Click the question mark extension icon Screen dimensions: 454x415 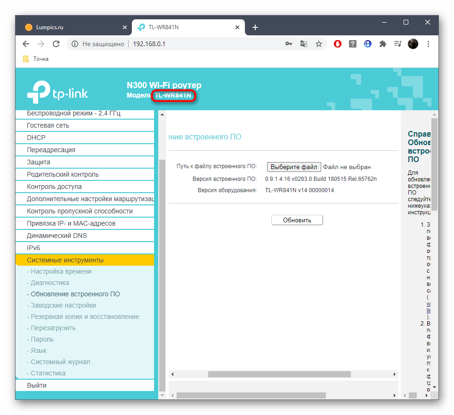(x=353, y=44)
